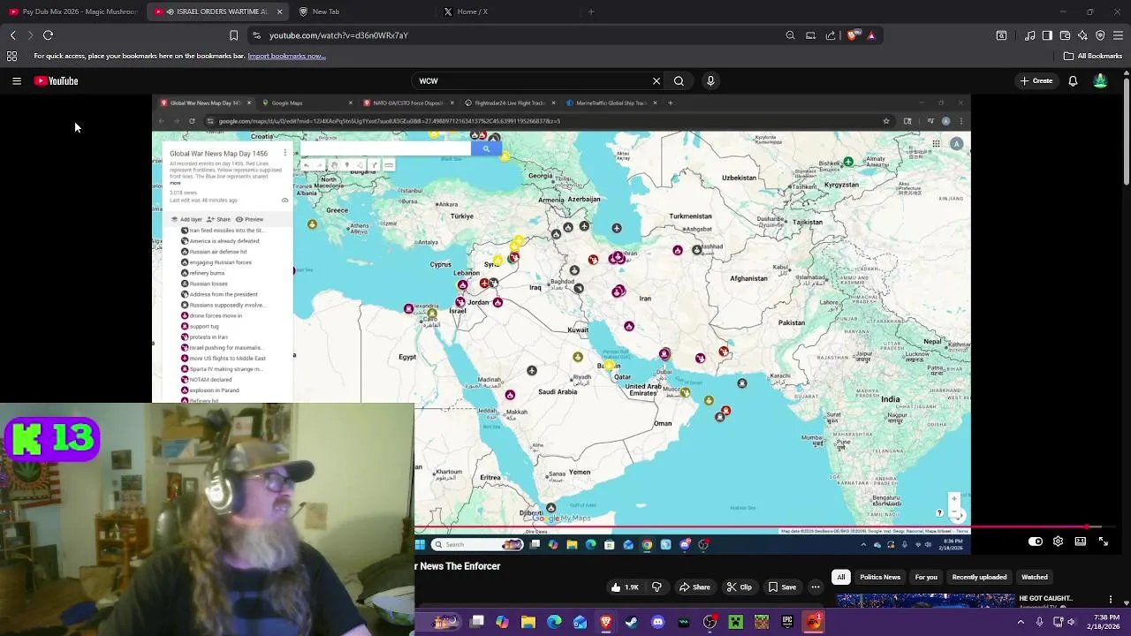Select the Watched filter chip
This screenshot has height=636, width=1131.
pyautogui.click(x=1035, y=577)
